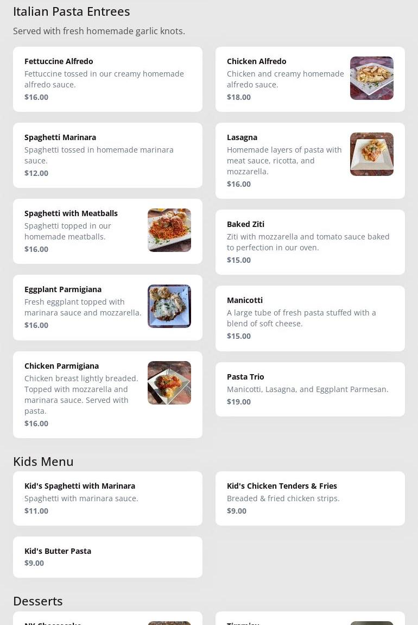Select the Chicken Parmigiana photo
The image size is (418, 625).
click(169, 383)
